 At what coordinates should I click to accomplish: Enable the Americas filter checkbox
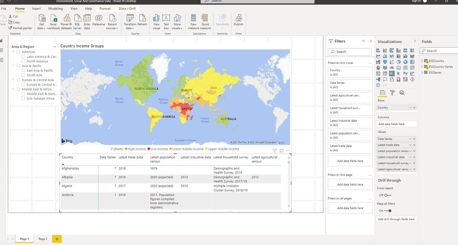coord(18,52)
